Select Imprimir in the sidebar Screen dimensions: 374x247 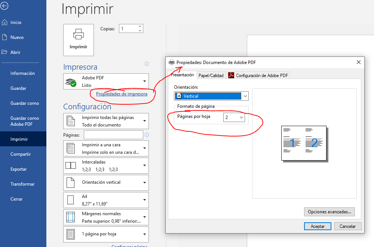coord(23,139)
